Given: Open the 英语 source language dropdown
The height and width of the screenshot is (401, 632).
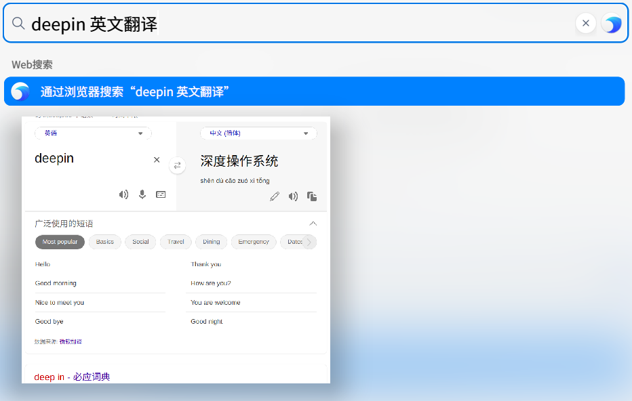Looking at the screenshot, I should tap(93, 133).
